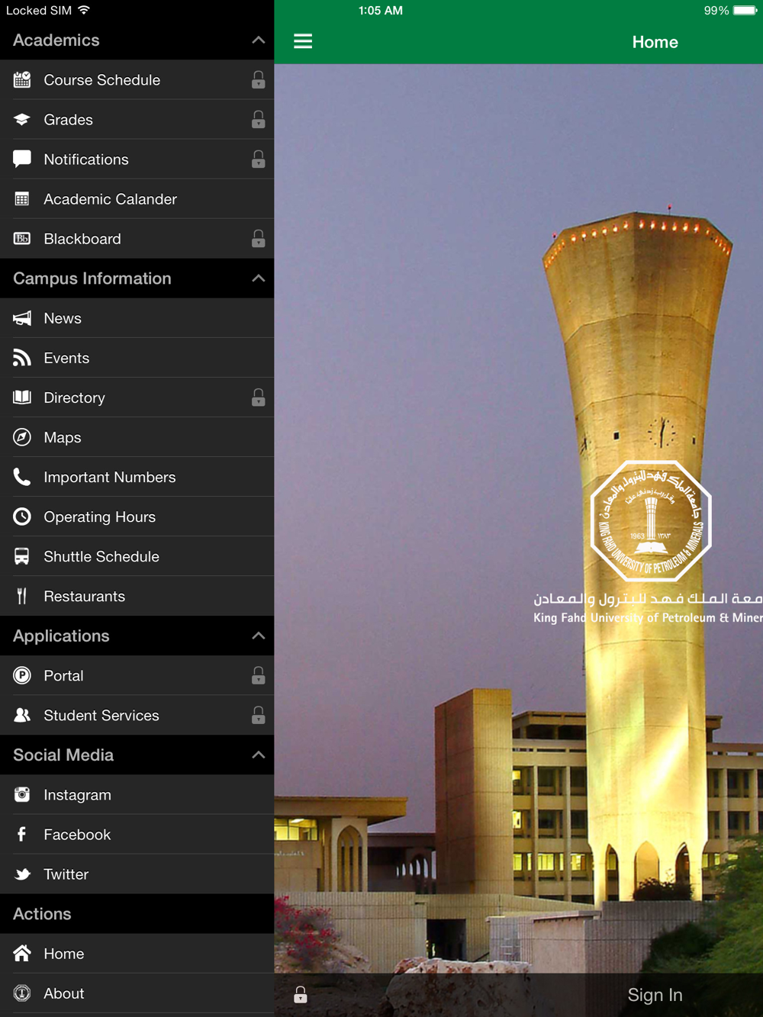The height and width of the screenshot is (1017, 763).
Task: Select Events in Campus Information
Action: [137, 358]
